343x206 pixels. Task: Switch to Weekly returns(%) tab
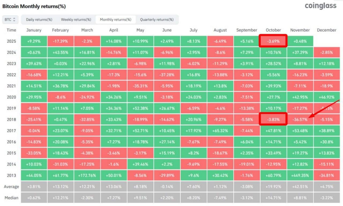click(76, 20)
